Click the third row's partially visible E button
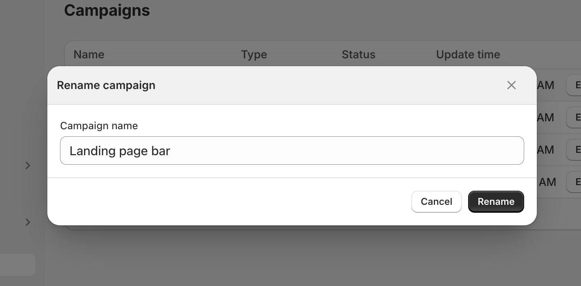 point(574,150)
